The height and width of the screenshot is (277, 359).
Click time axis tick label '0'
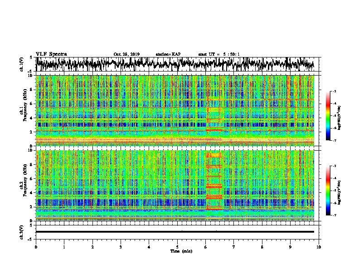point(36,247)
